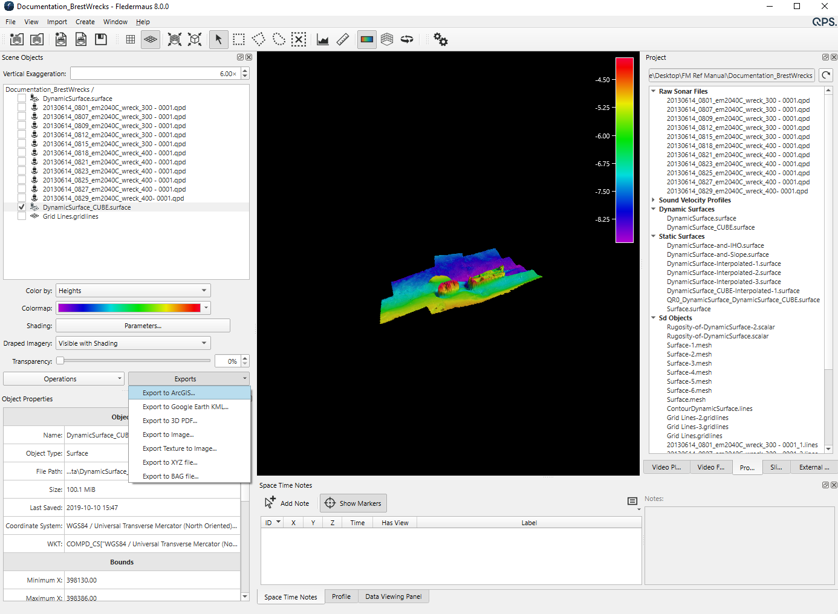Open the profile graph tool
This screenshot has width=838, height=614.
coord(323,40)
